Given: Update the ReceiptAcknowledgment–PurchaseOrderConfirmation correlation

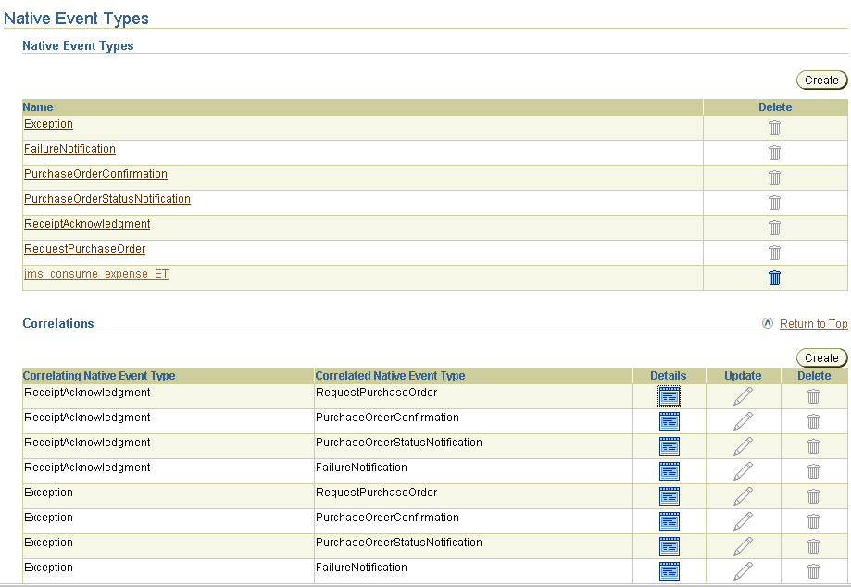Looking at the screenshot, I should (743, 421).
